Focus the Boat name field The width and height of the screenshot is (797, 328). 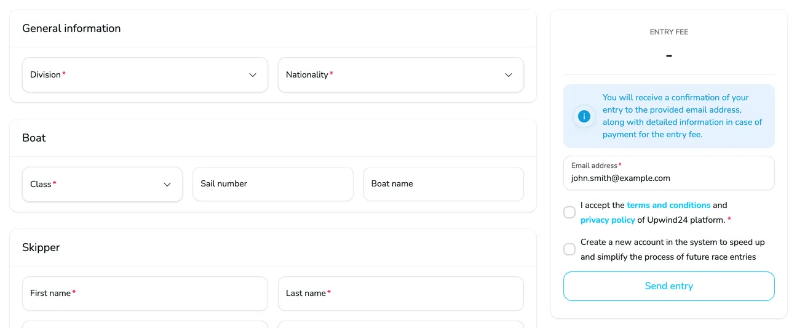(x=443, y=184)
